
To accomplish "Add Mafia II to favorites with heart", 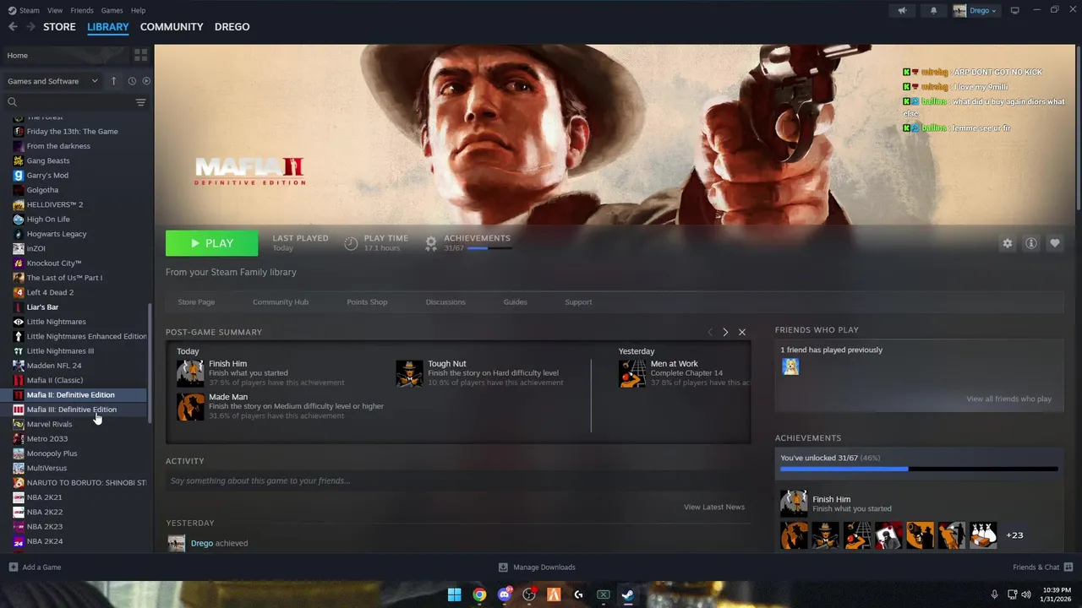I will (1054, 243).
